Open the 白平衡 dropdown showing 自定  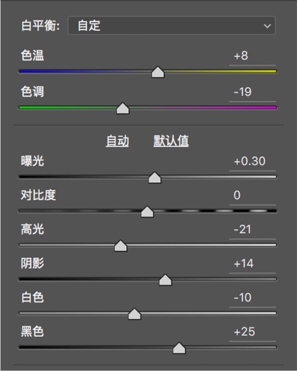pyautogui.click(x=172, y=25)
